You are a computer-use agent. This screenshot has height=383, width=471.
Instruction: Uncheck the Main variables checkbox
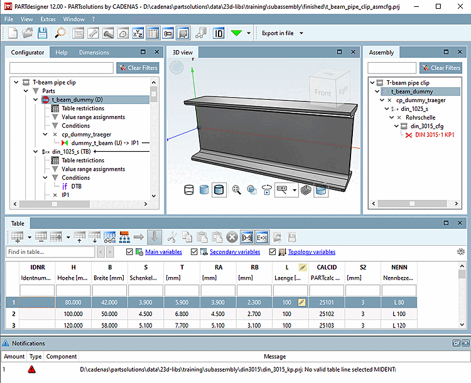pos(130,252)
